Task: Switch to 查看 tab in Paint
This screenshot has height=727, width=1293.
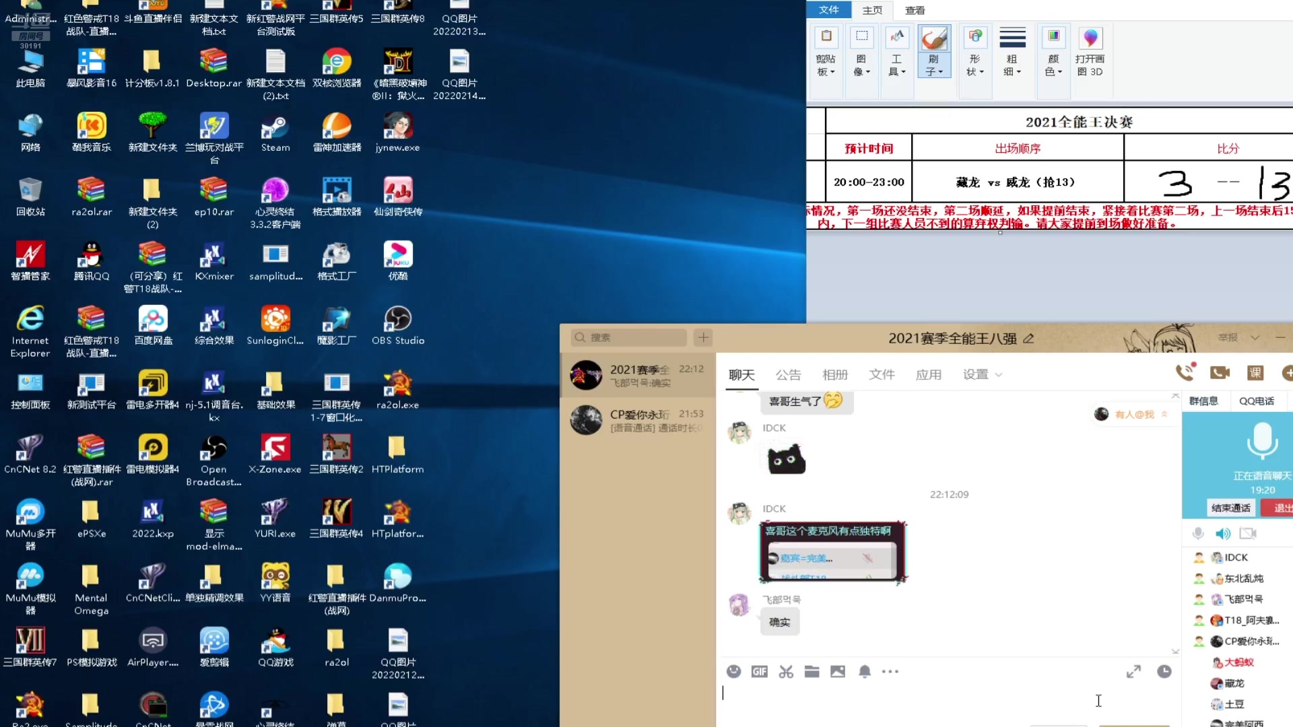Action: (x=915, y=10)
